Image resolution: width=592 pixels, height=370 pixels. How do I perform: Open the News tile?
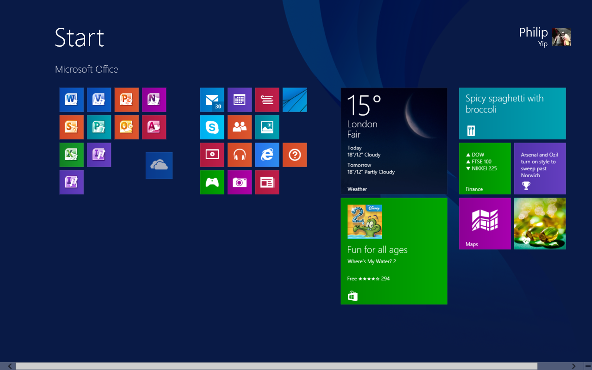pyautogui.click(x=267, y=182)
